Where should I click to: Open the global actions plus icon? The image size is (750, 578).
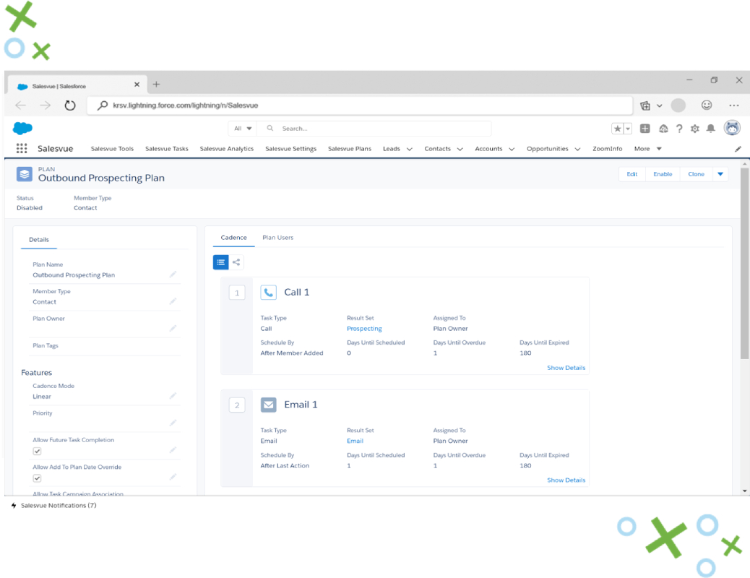tap(645, 128)
